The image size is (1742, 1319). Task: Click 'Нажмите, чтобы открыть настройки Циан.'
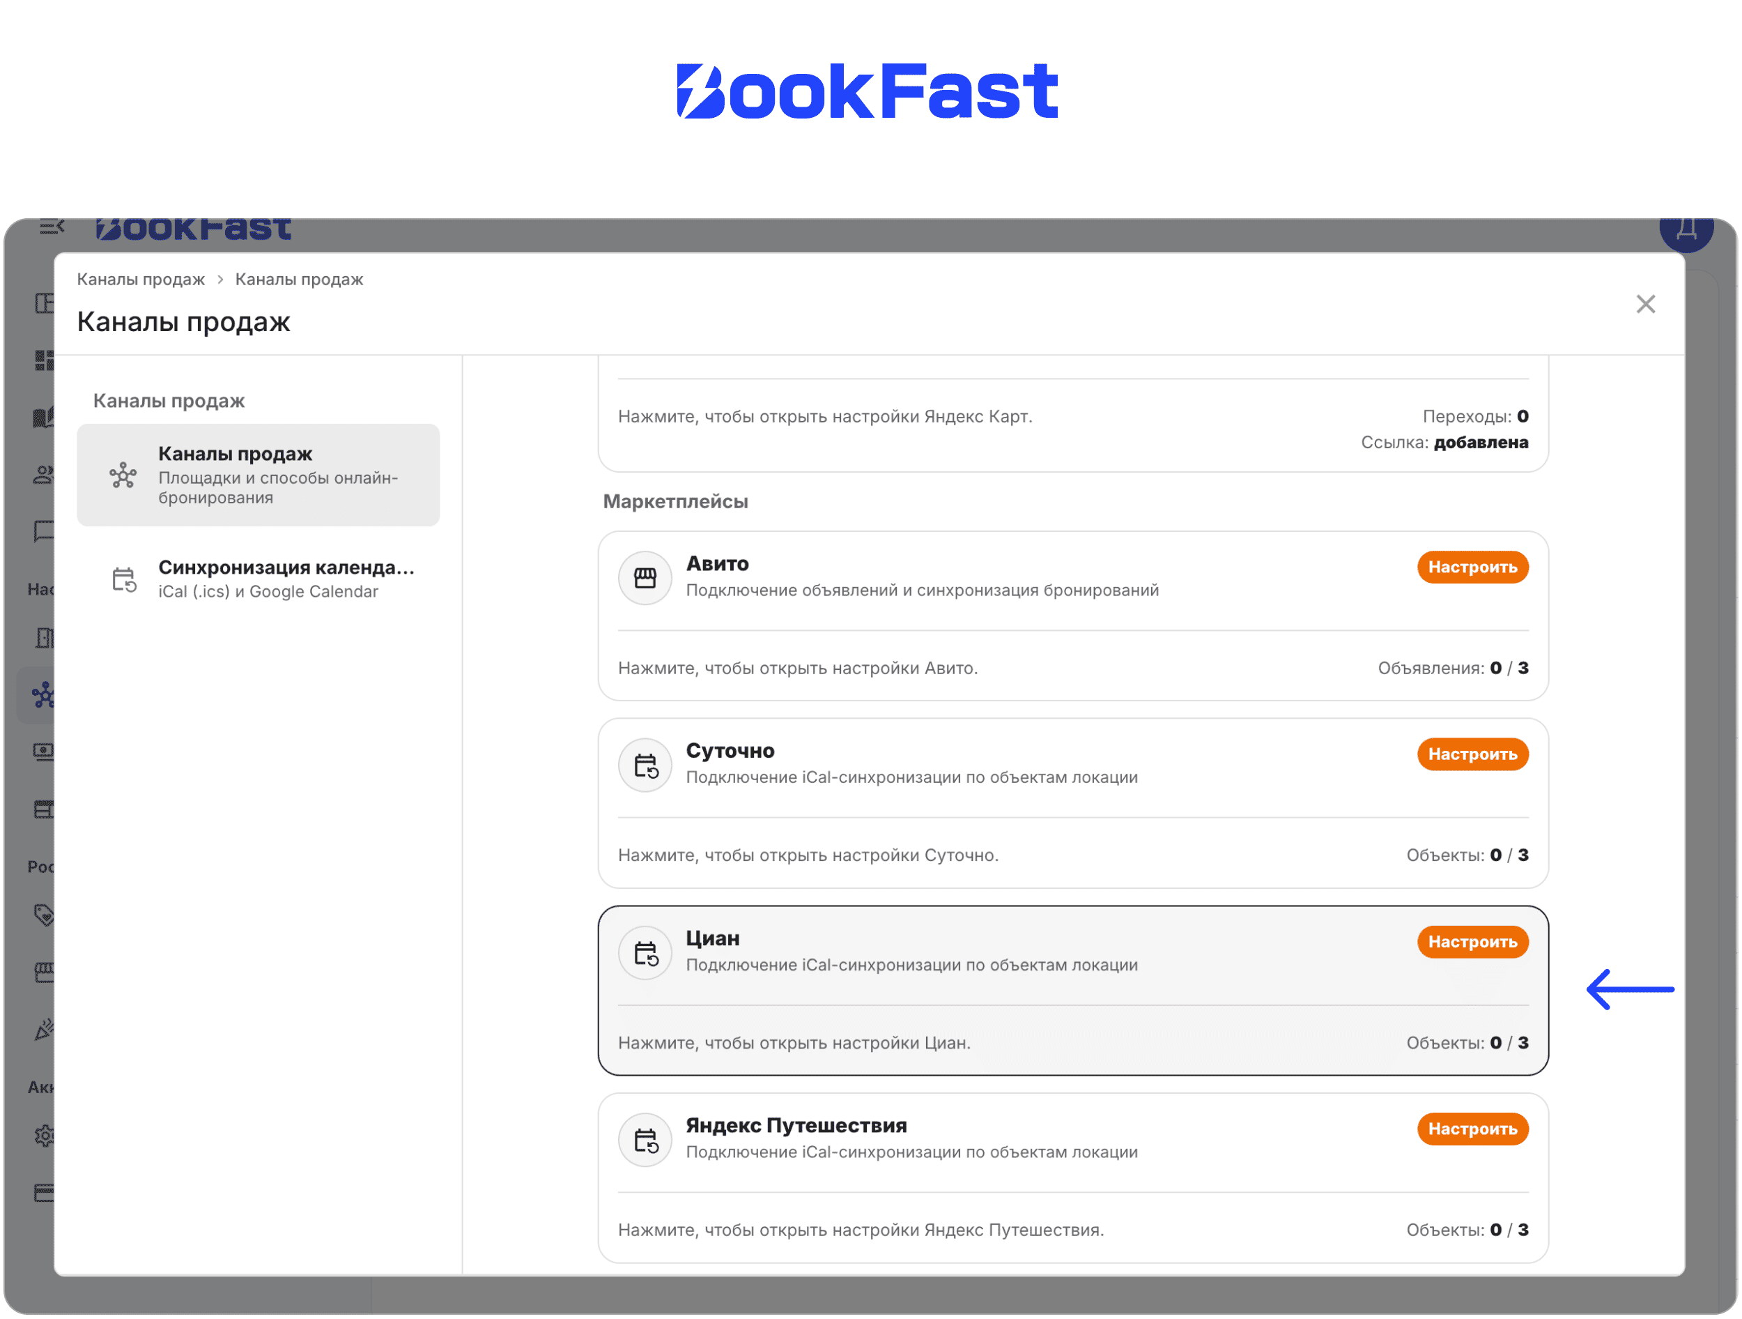(794, 1043)
